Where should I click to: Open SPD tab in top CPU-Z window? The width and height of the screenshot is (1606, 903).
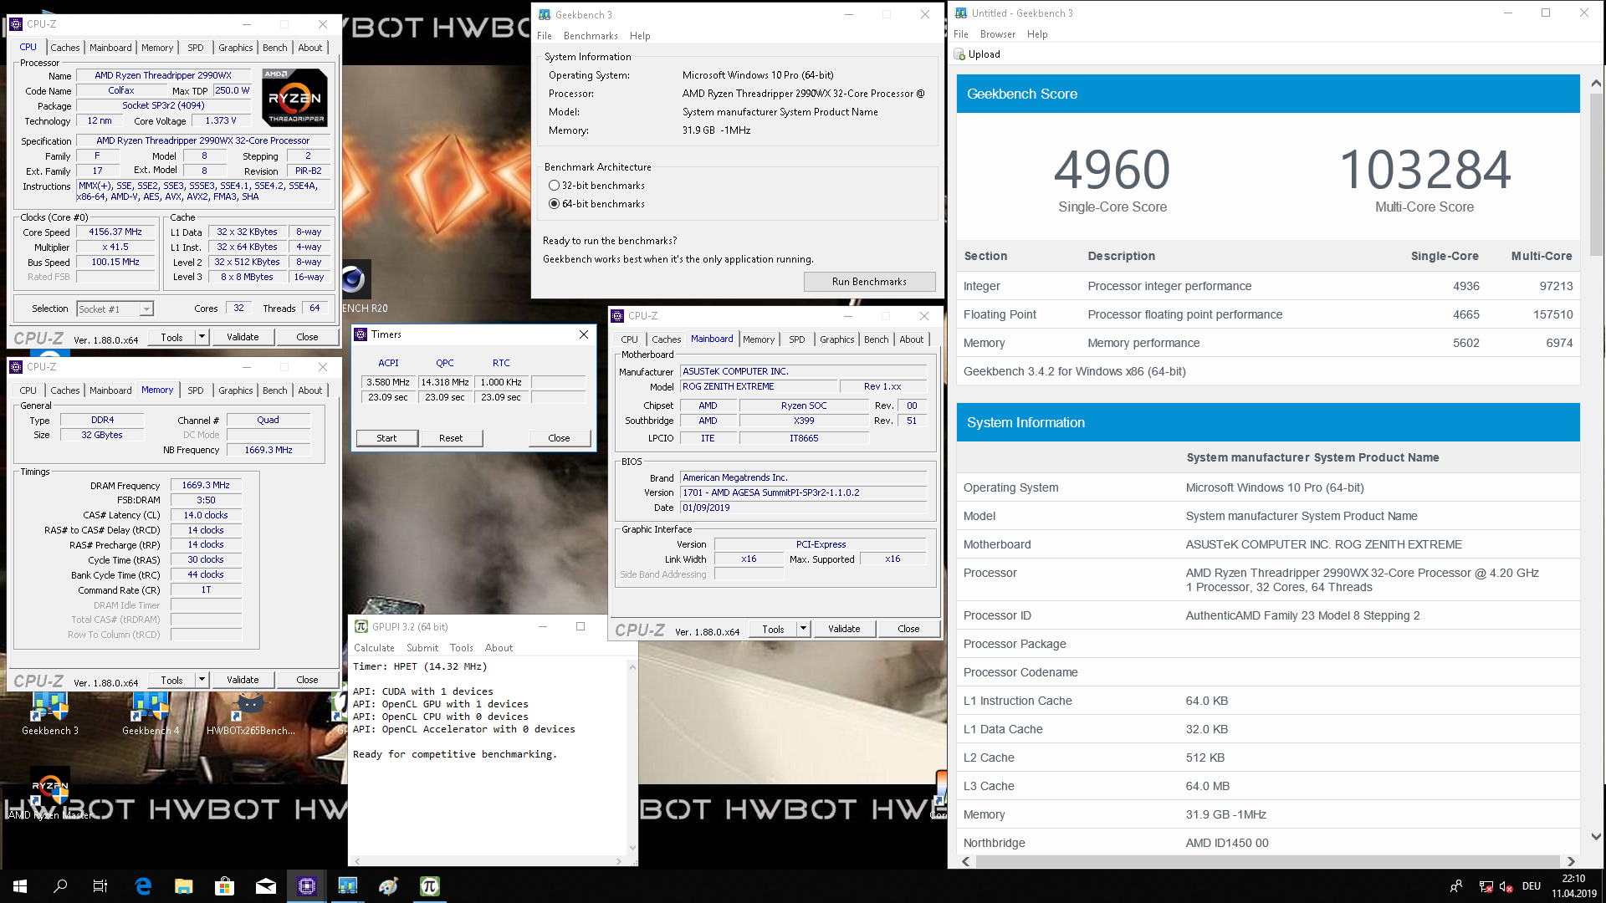[x=195, y=48]
